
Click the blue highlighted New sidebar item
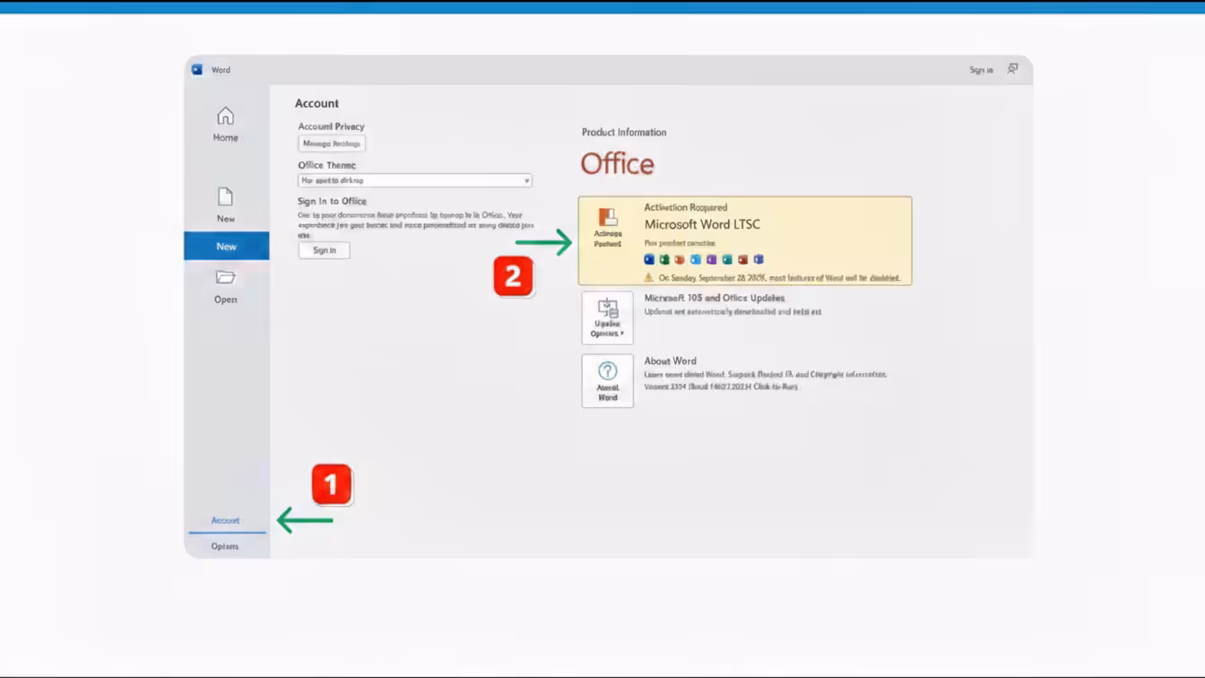coord(227,246)
